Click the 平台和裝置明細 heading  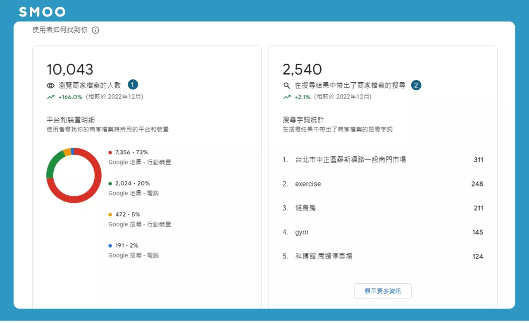pos(71,120)
